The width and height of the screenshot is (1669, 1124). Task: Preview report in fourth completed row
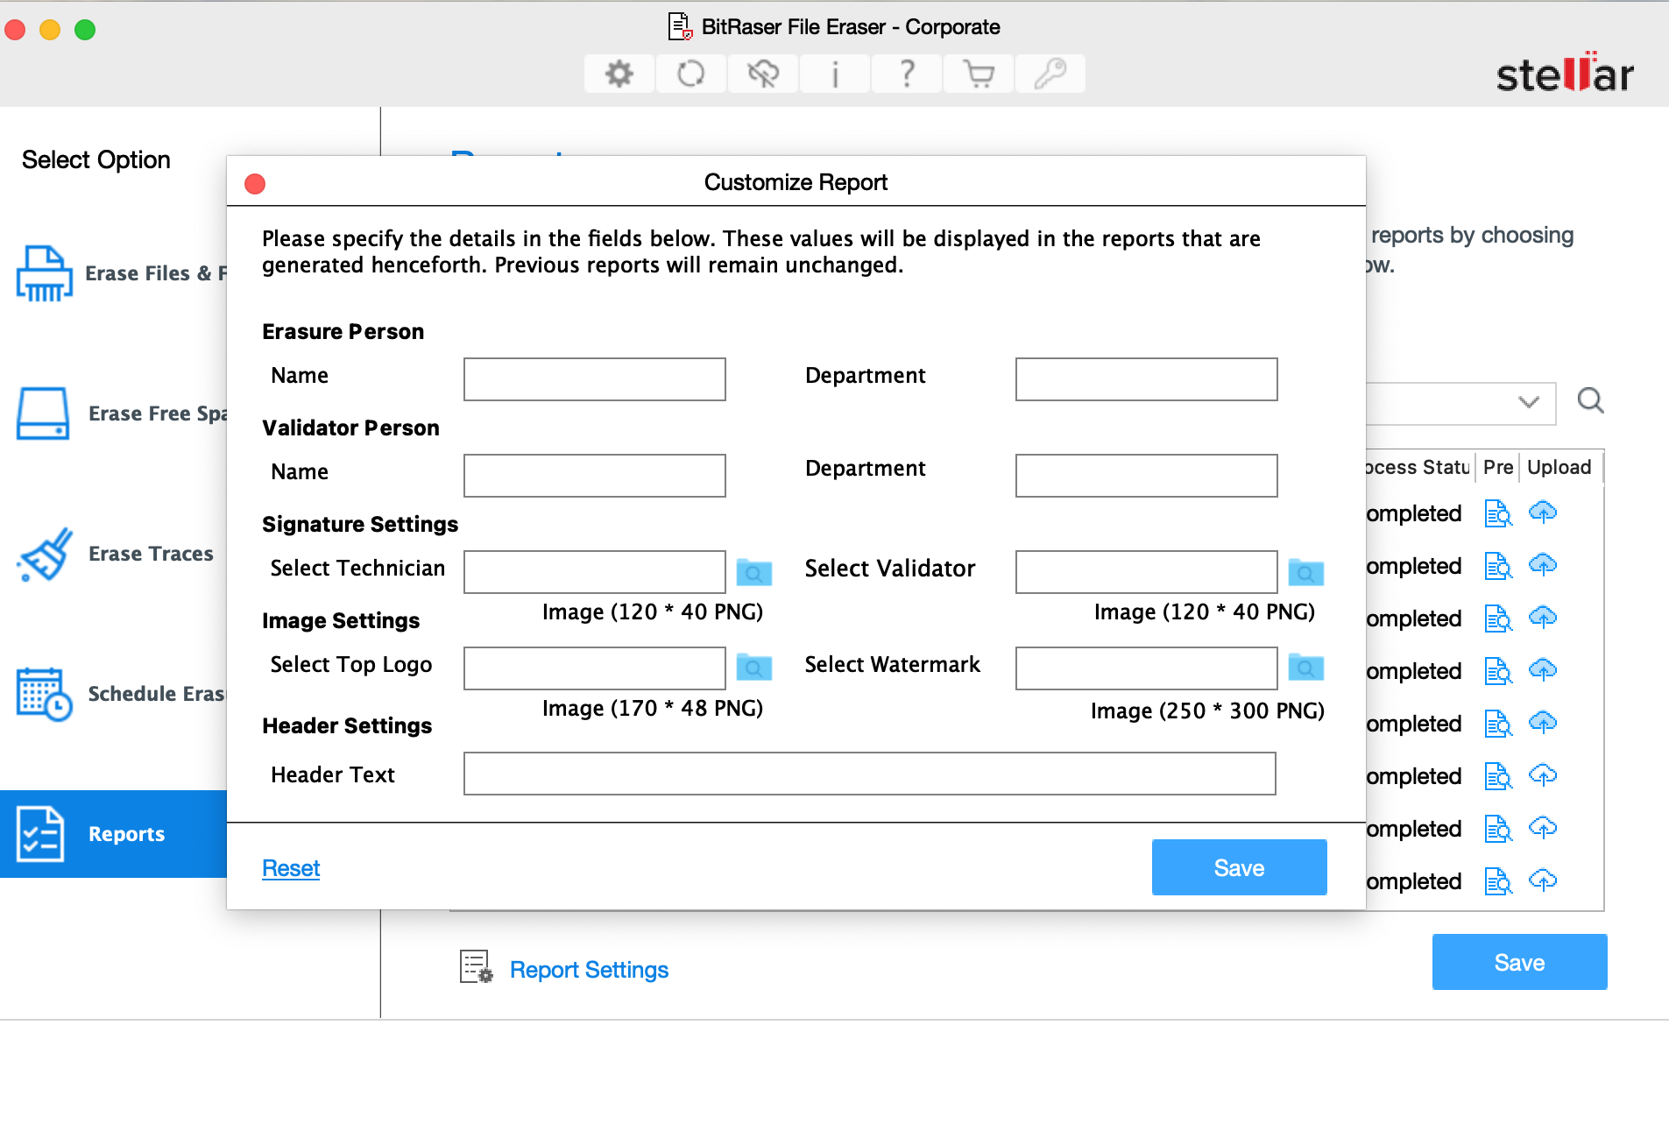coord(1498,671)
